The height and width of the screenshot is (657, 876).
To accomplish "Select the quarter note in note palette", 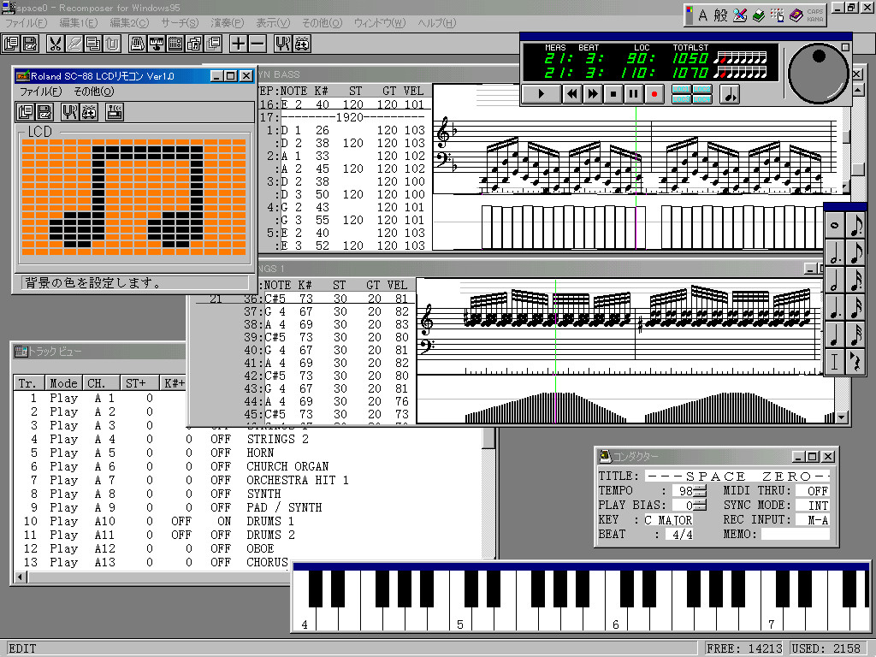I will pos(835,334).
